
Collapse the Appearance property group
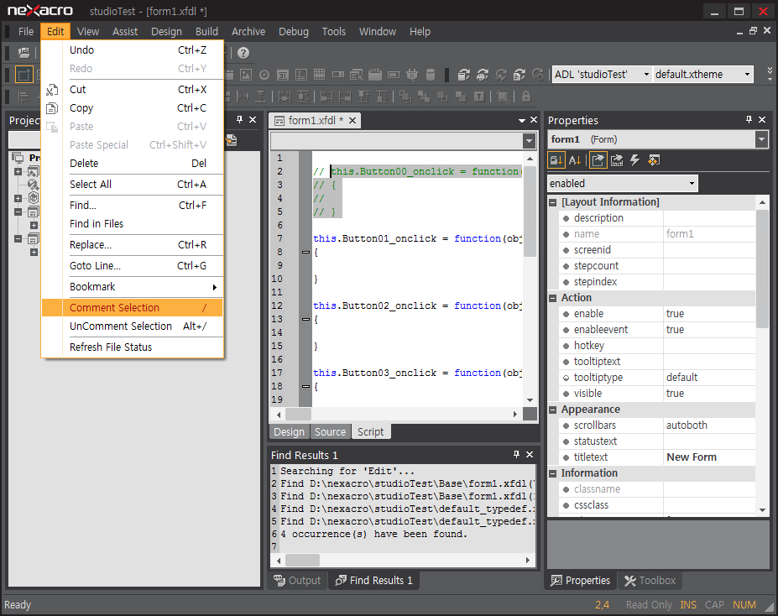tap(553, 410)
